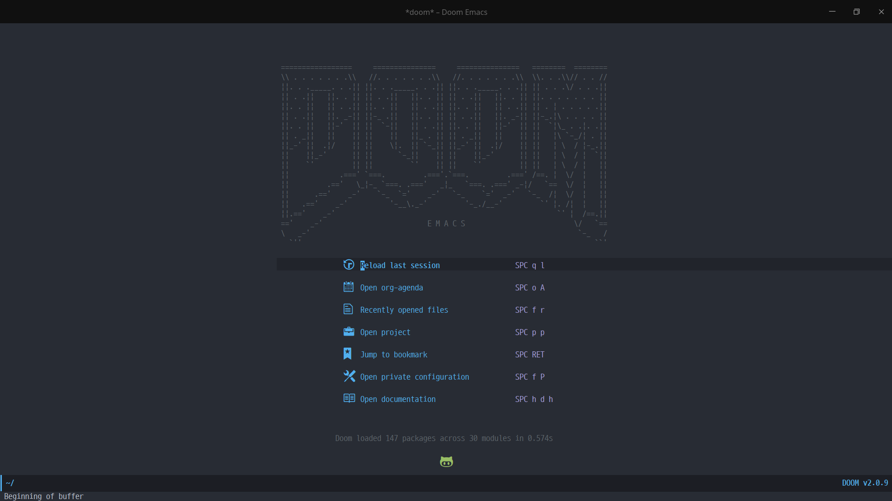Select the Open project entry
Viewport: 892px width, 501px height.
coord(385,332)
